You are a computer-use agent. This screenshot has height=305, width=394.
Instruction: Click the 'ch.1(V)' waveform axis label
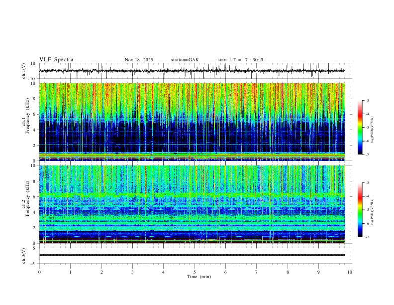click(x=24, y=71)
